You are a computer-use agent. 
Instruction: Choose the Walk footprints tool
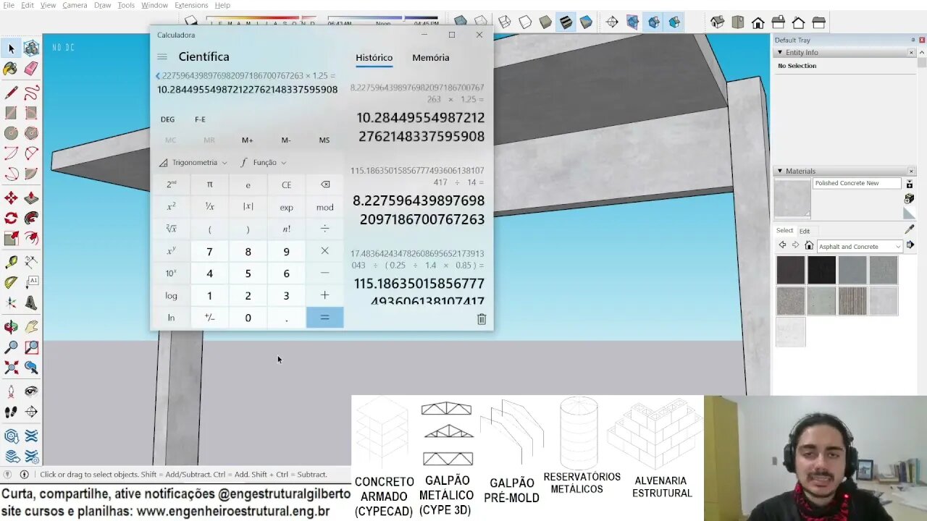pyautogui.click(x=11, y=412)
